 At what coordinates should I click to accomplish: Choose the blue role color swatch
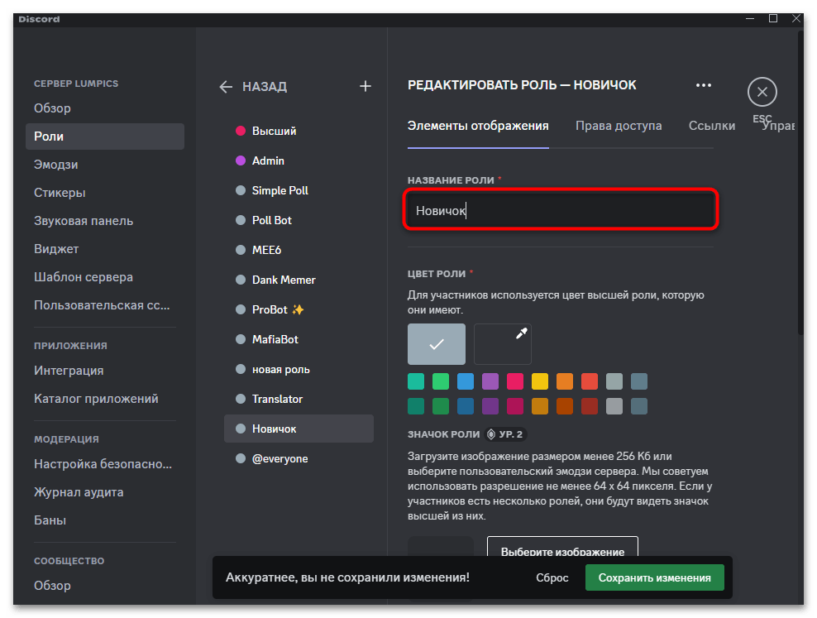466,381
